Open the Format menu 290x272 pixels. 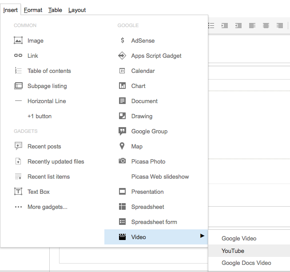(33, 10)
